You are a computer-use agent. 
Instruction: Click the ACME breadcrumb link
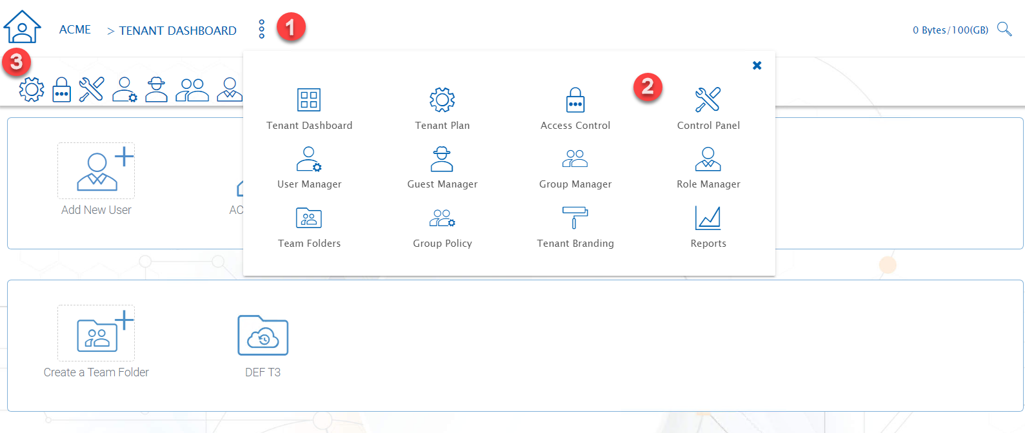[x=75, y=30]
